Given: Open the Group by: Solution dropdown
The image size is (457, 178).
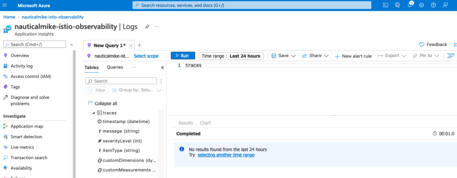Looking at the screenshot, I should click(137, 90).
